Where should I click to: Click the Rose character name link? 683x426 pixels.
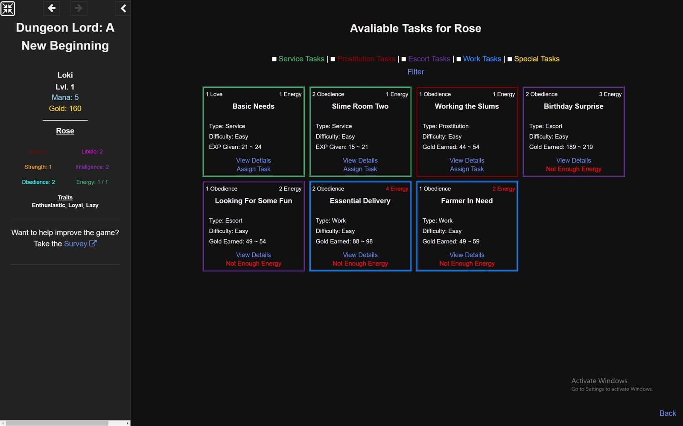click(65, 131)
